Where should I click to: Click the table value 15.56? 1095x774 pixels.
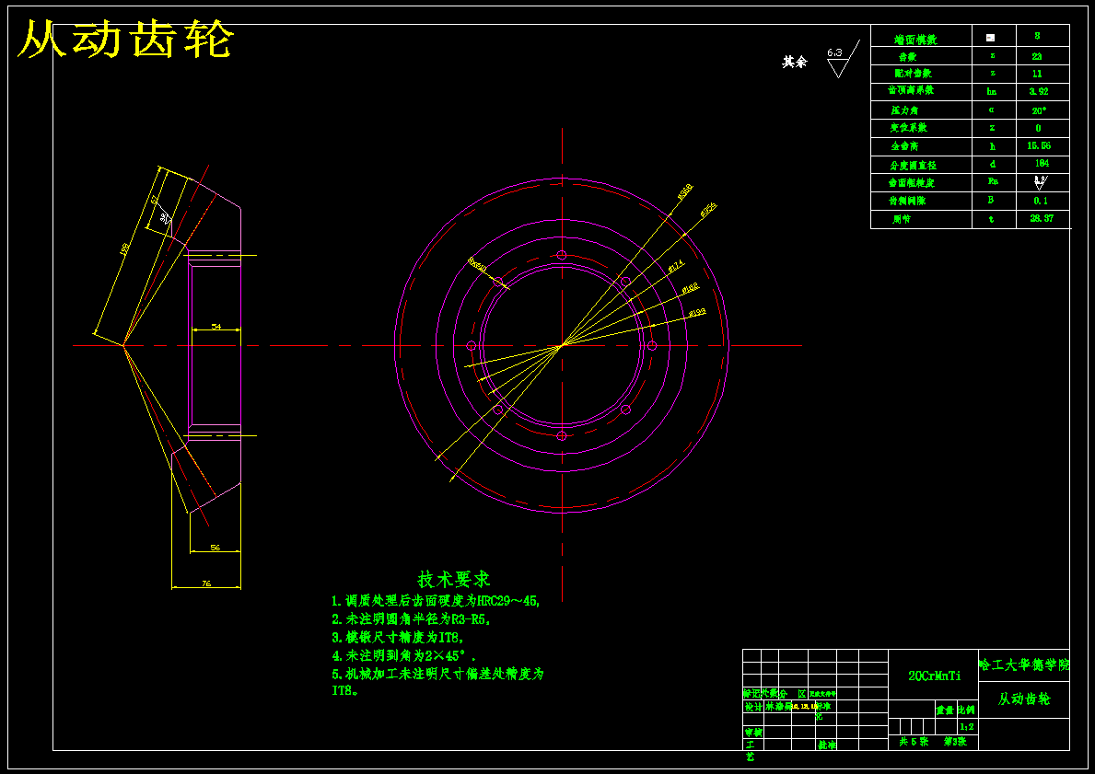tap(1039, 145)
